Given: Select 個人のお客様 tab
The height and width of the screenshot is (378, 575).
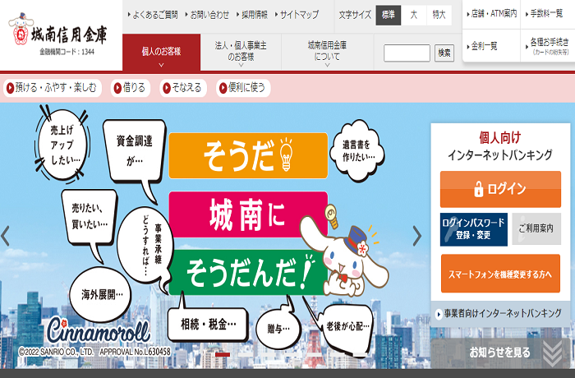Looking at the screenshot, I should 161,52.
